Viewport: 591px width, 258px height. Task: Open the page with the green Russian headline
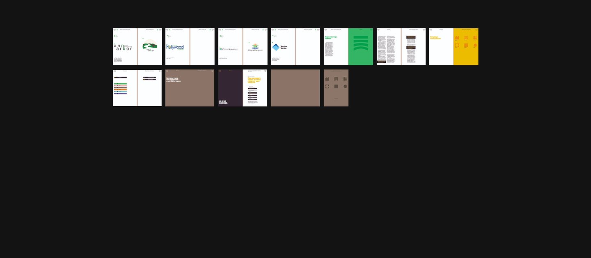tap(336, 47)
